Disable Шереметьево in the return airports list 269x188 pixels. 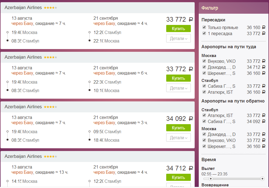tap(204, 146)
